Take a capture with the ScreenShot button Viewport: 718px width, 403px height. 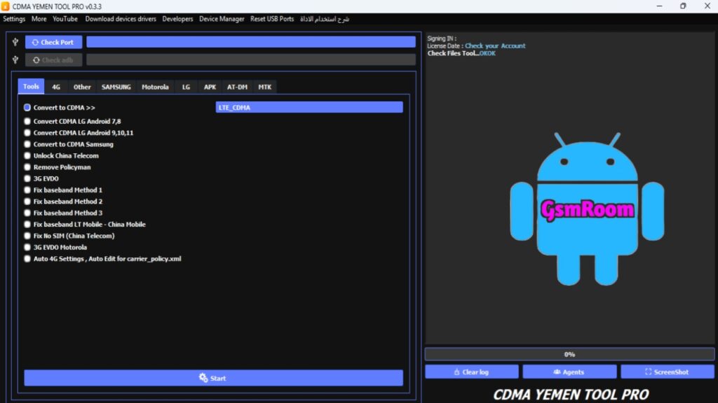[x=667, y=372]
